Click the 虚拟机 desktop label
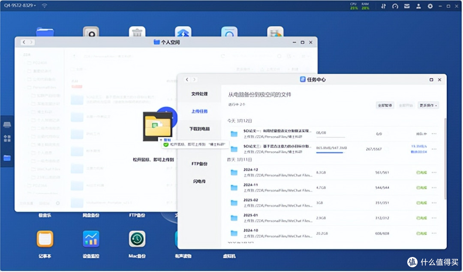The width and height of the screenshot is (463, 272). click(x=229, y=256)
